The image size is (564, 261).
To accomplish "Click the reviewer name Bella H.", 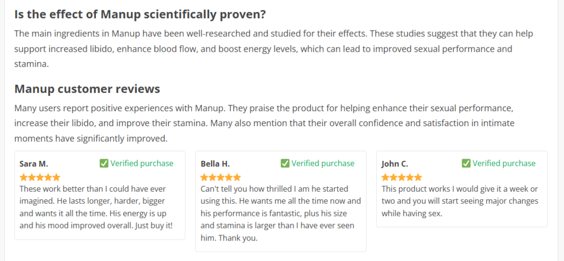I will [x=215, y=164].
